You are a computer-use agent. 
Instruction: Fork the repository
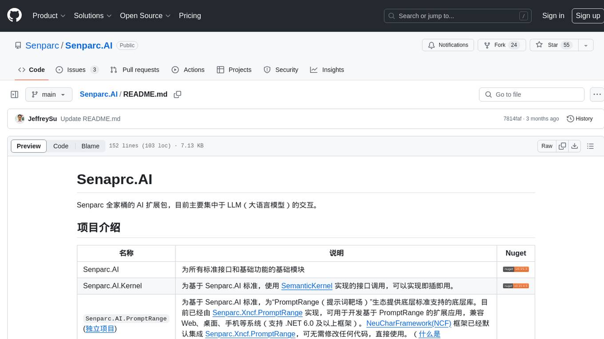pos(502,45)
